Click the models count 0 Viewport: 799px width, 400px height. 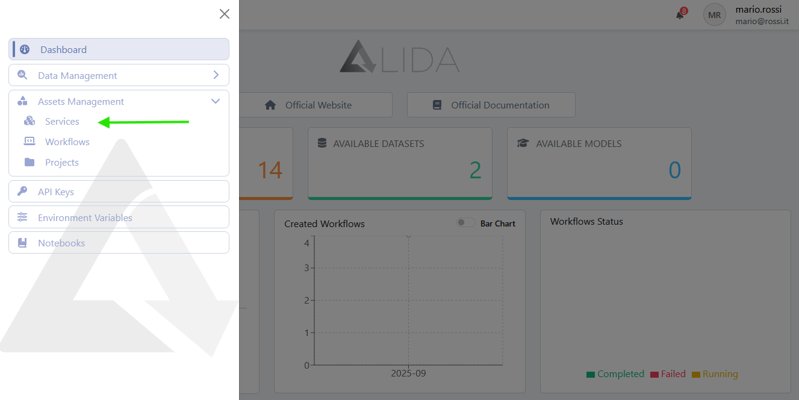point(674,170)
